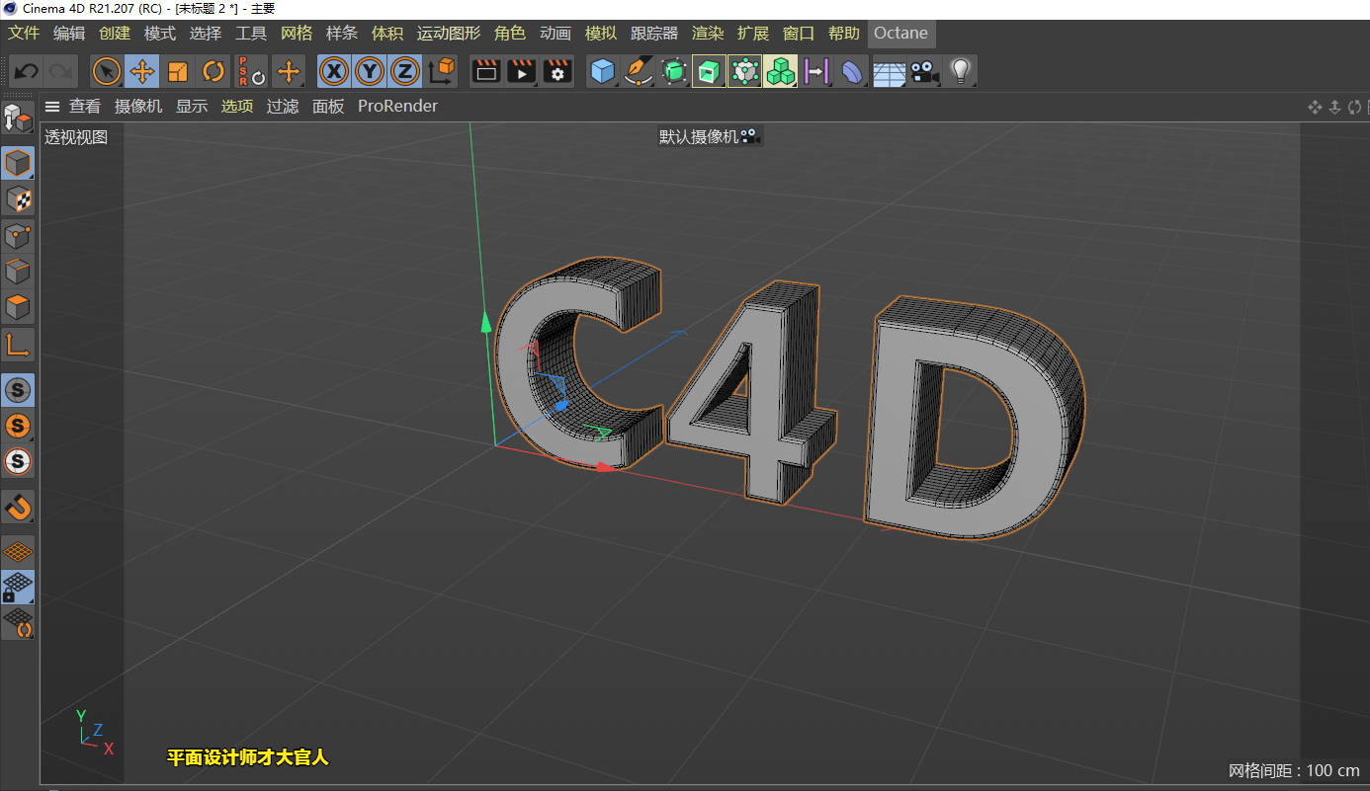Switch to Texture mode
The height and width of the screenshot is (791, 1370).
(x=18, y=199)
